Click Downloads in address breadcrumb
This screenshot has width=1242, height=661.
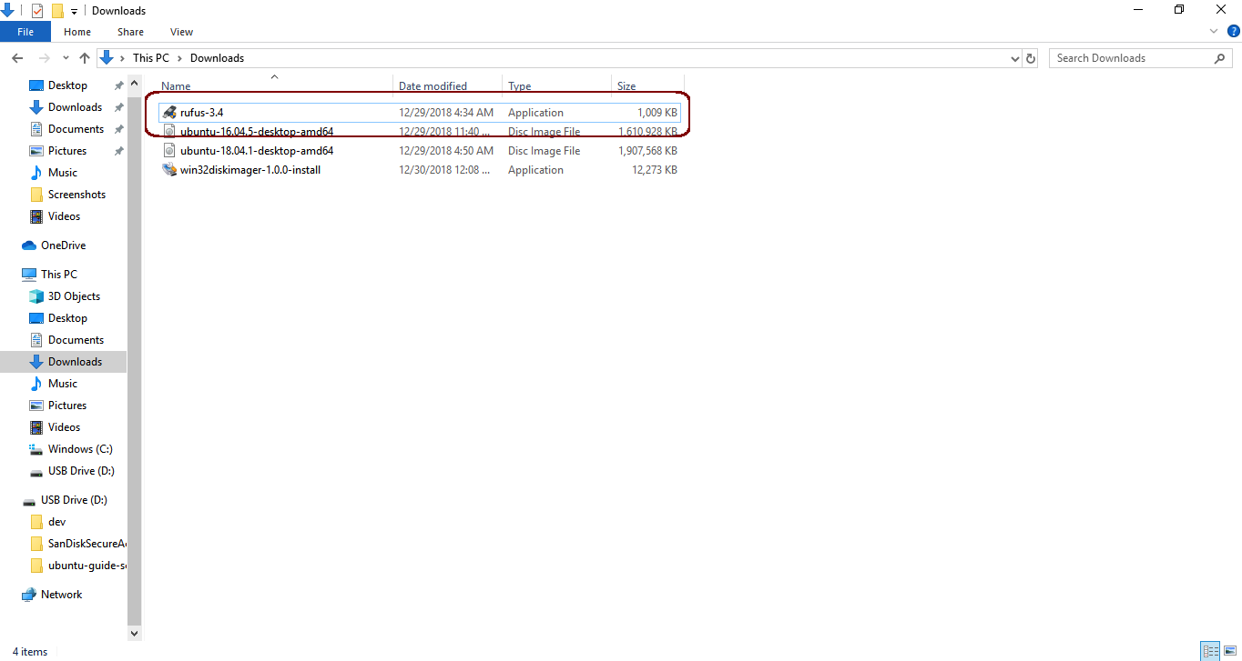point(217,58)
